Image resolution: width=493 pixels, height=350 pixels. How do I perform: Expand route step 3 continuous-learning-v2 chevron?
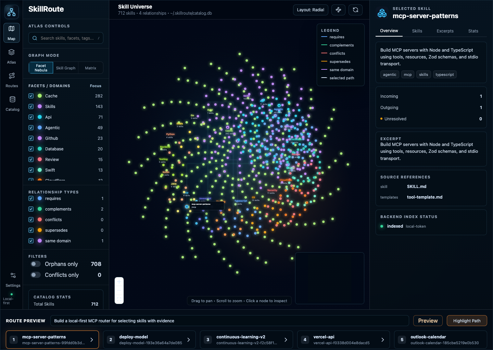click(286, 340)
